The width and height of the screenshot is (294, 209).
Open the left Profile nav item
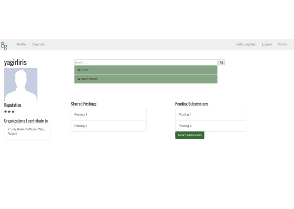[x=22, y=44]
